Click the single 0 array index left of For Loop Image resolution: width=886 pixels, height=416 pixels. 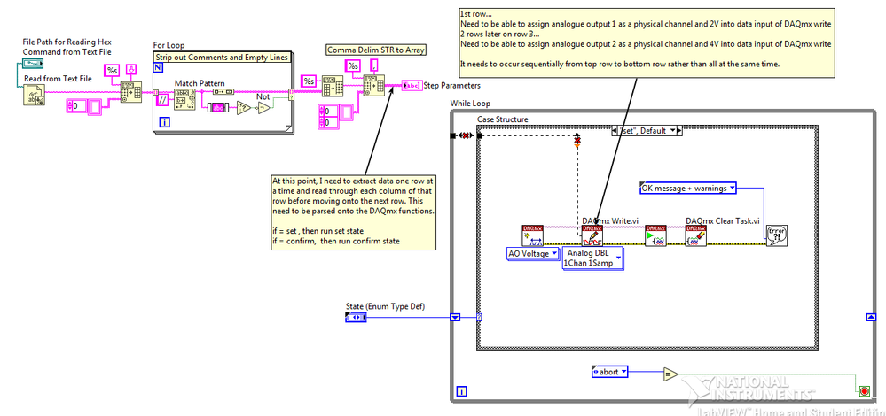(75, 106)
